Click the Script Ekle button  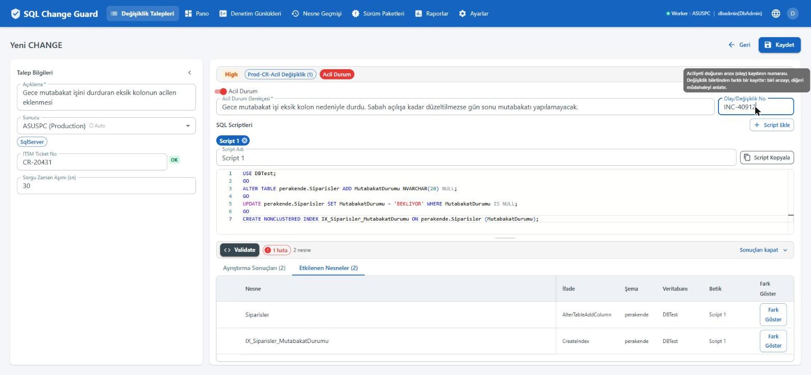click(x=772, y=125)
